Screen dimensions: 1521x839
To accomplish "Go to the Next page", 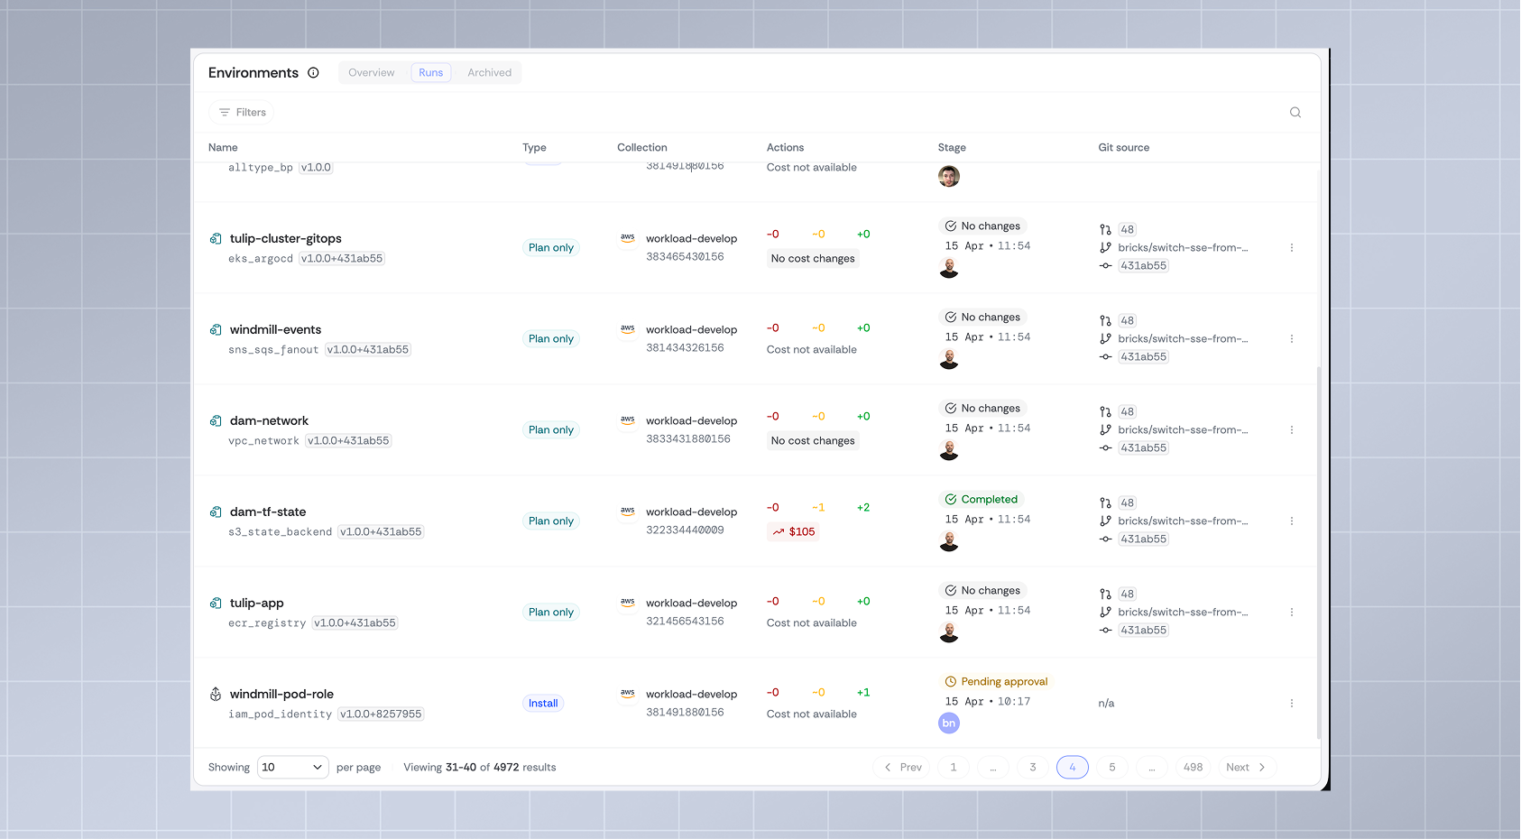I will tap(1247, 768).
